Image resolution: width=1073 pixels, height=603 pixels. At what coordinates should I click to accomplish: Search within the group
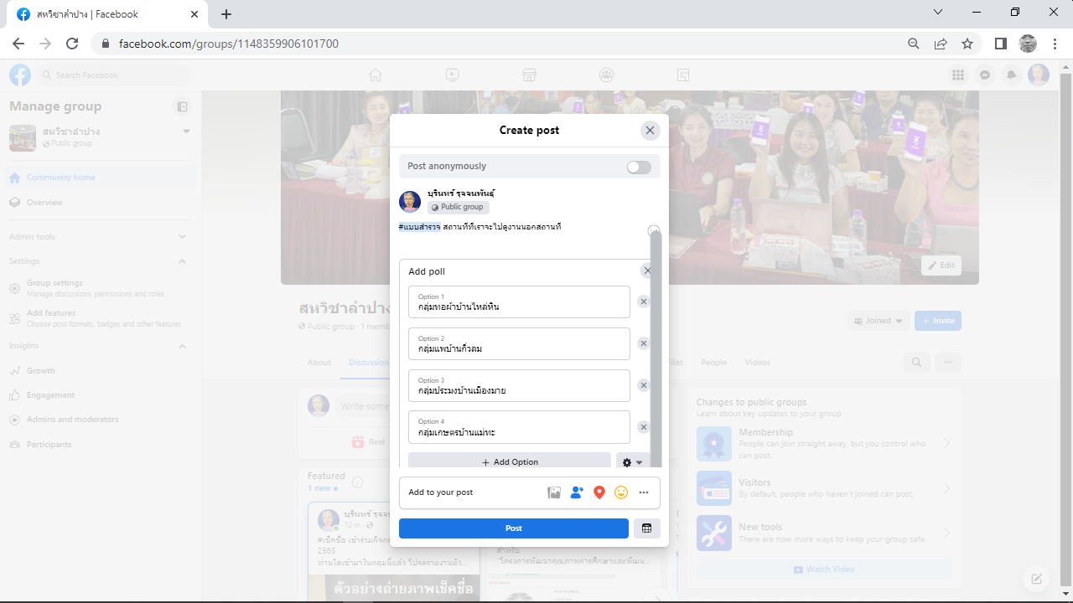click(x=917, y=363)
